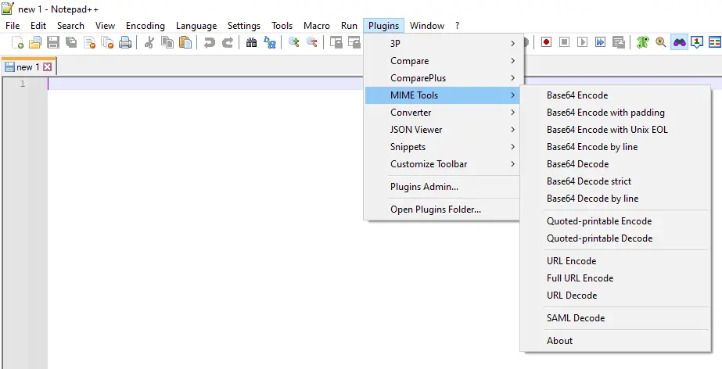Click the Undo arrow icon

click(209, 43)
